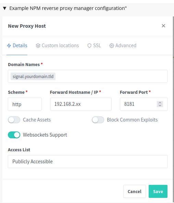
Task: Enable Block Common Exploits toggle
Action: pos(98,120)
